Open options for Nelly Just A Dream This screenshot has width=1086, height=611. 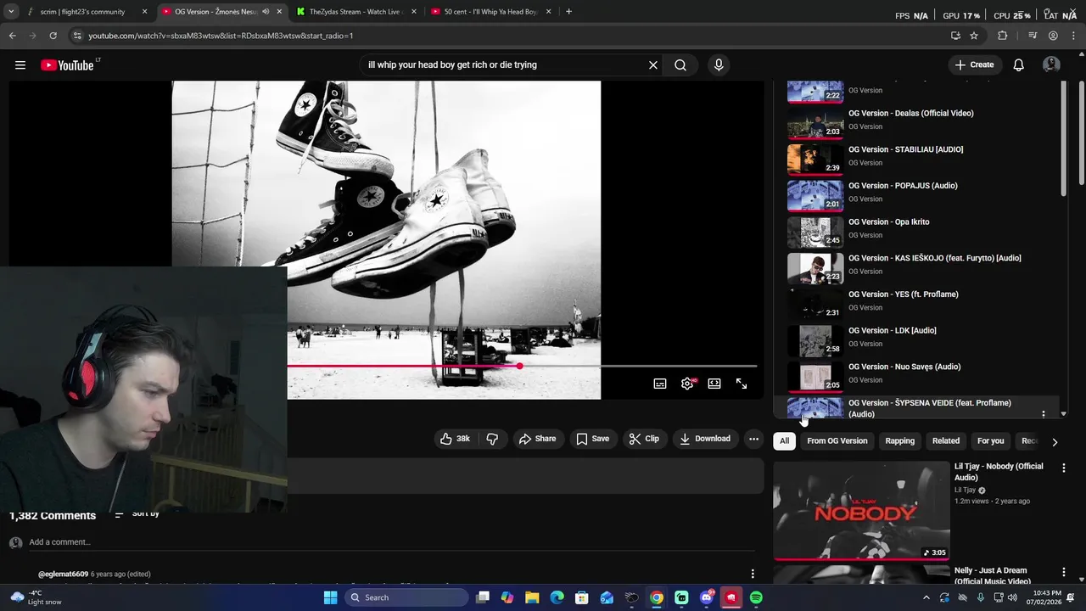(1064, 573)
